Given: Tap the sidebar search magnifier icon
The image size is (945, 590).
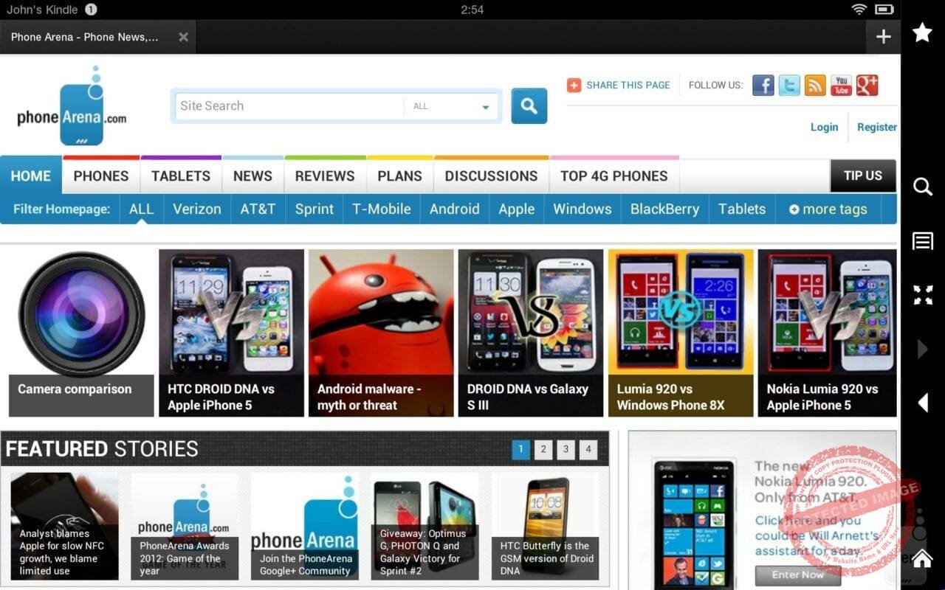Looking at the screenshot, I should point(923,186).
